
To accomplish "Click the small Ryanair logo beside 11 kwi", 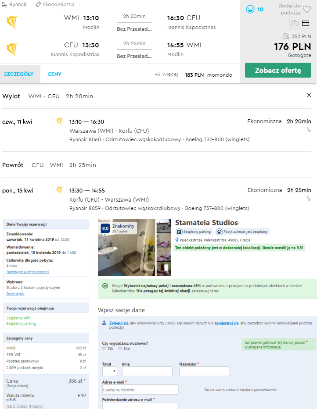I will (x=59, y=121).
